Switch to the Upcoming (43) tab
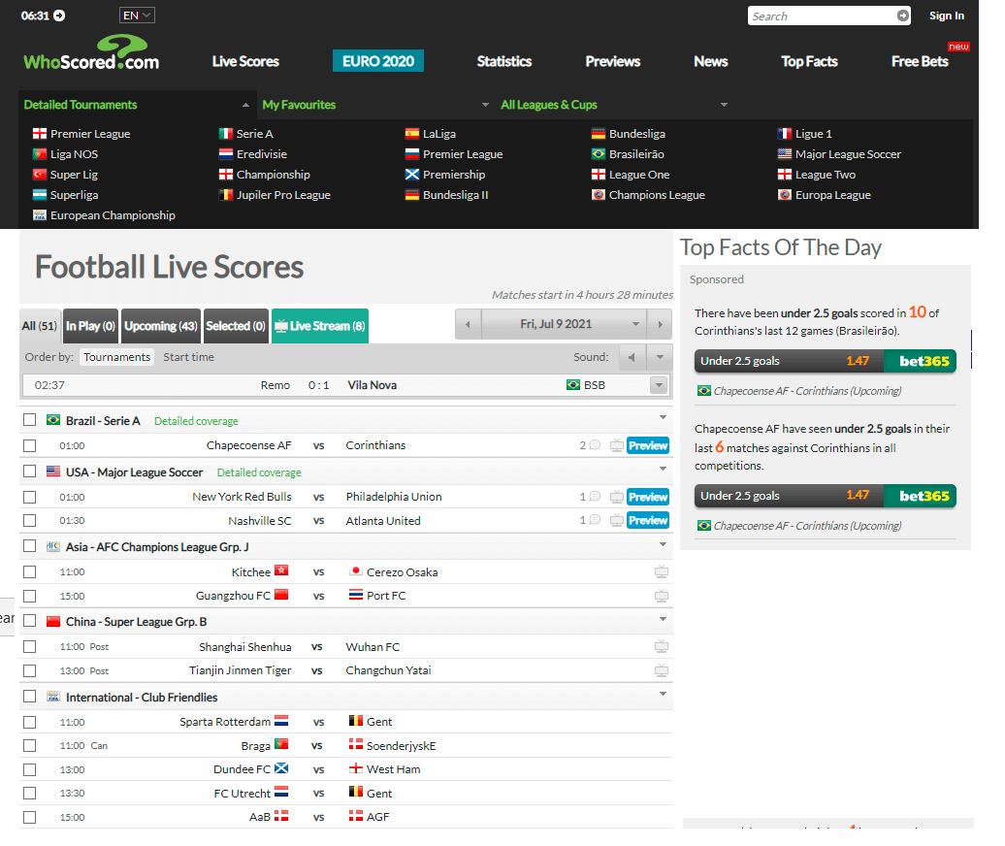 [x=161, y=326]
